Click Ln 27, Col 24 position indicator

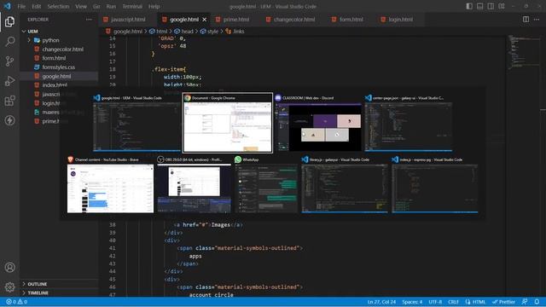pyautogui.click(x=381, y=302)
